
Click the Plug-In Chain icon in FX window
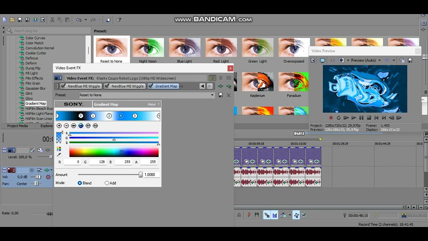[x=221, y=86]
